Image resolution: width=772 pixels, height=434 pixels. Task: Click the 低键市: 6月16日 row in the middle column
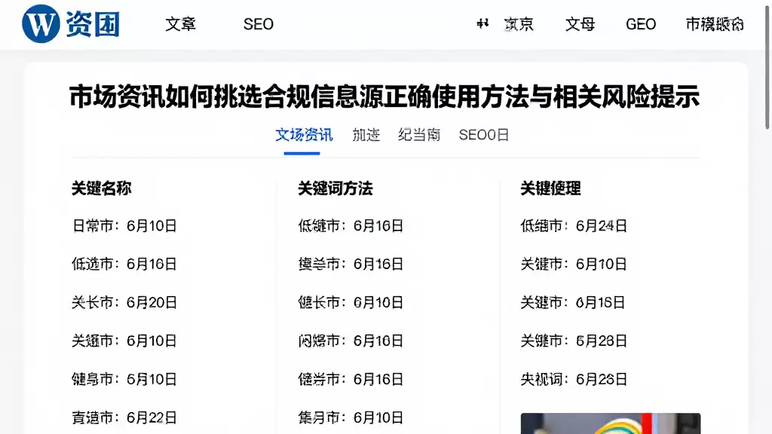(x=351, y=226)
